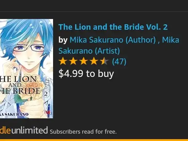The height and width of the screenshot is (141, 188).
Task: Click the Lion and Bride cover title text
Action: [x=20, y=85]
